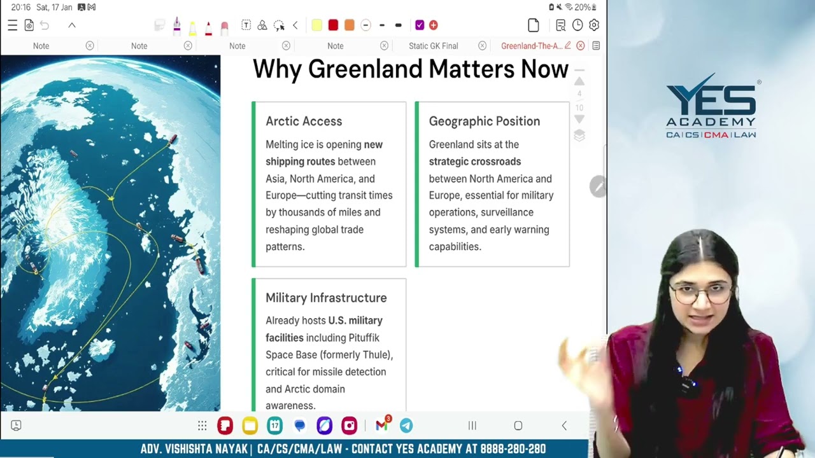The height and width of the screenshot is (458, 815).
Task: Tap the floating pencil edit button
Action: point(598,186)
